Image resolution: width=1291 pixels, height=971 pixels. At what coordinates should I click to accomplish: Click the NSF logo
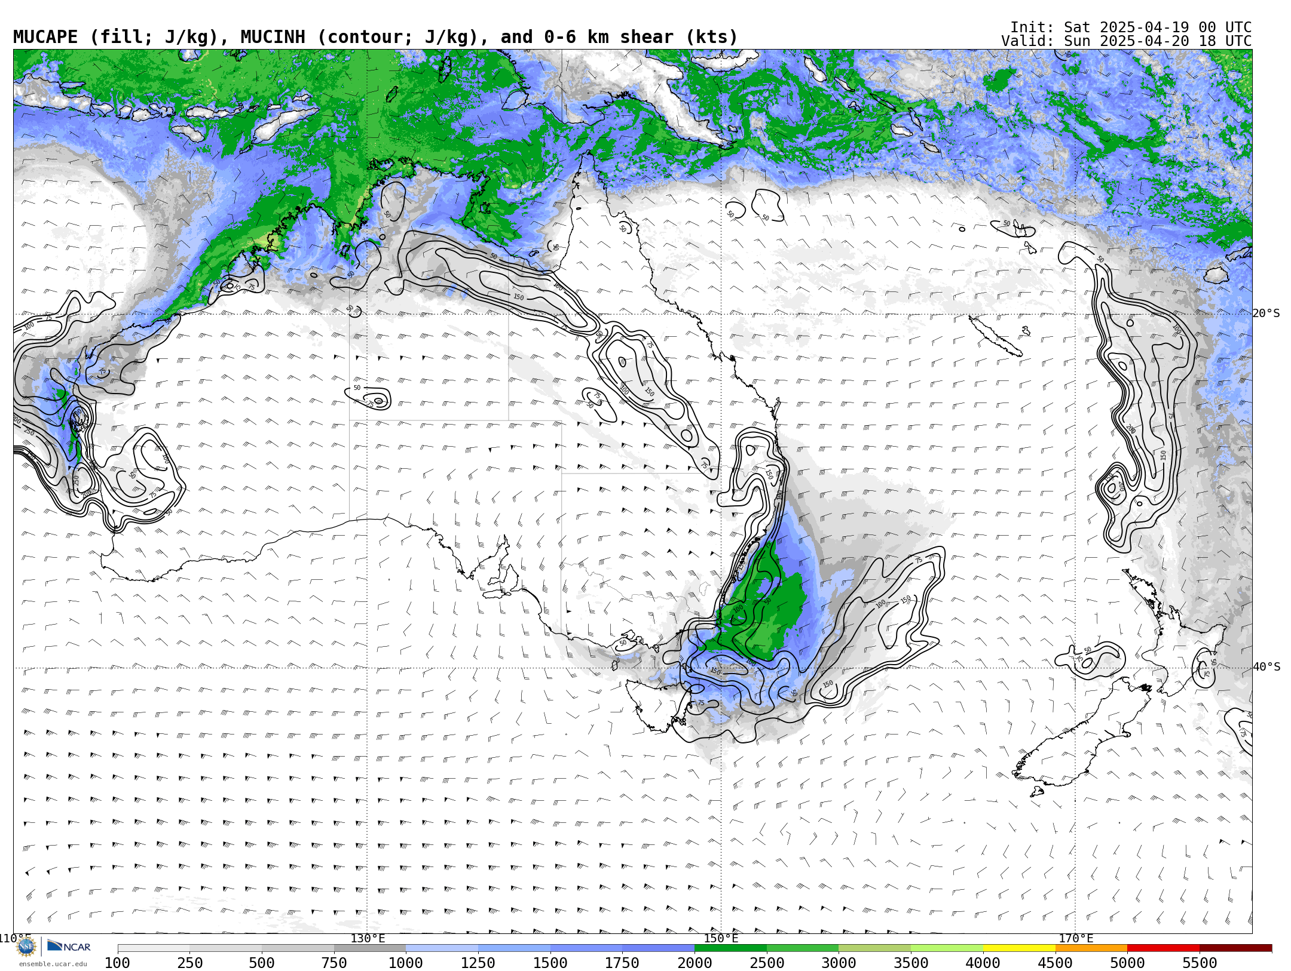pos(26,947)
